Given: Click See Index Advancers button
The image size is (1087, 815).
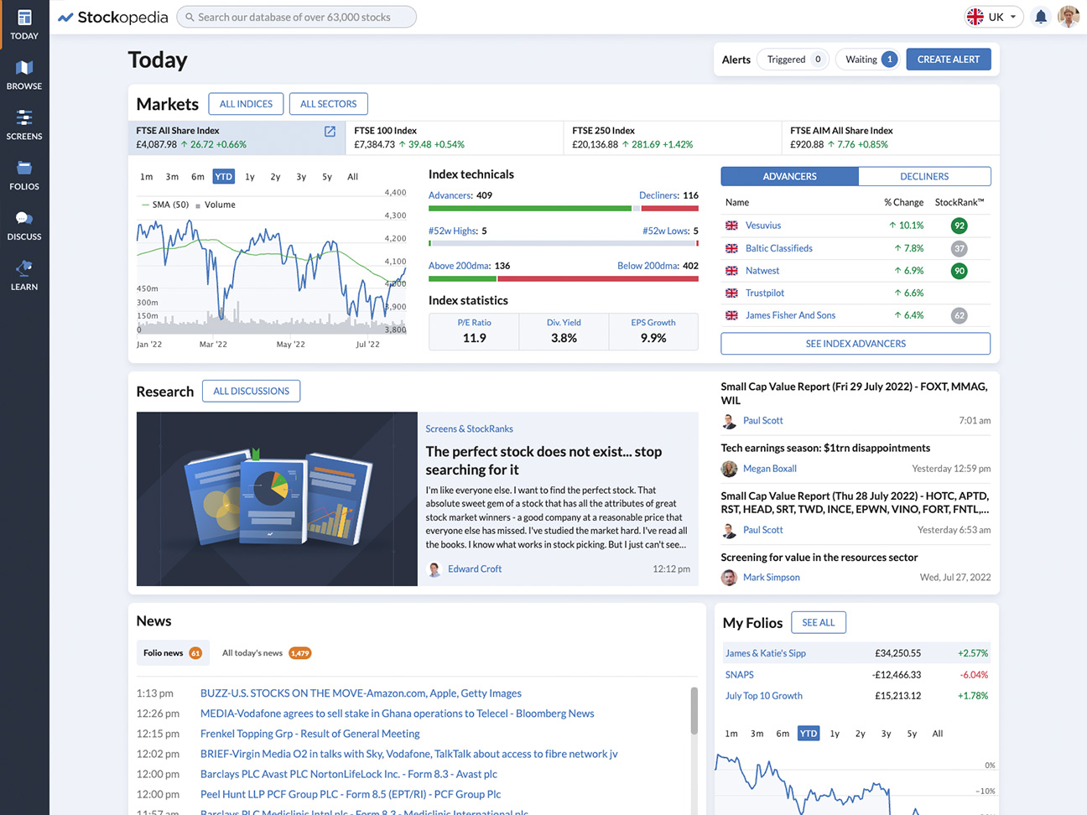Looking at the screenshot, I should click(x=856, y=344).
